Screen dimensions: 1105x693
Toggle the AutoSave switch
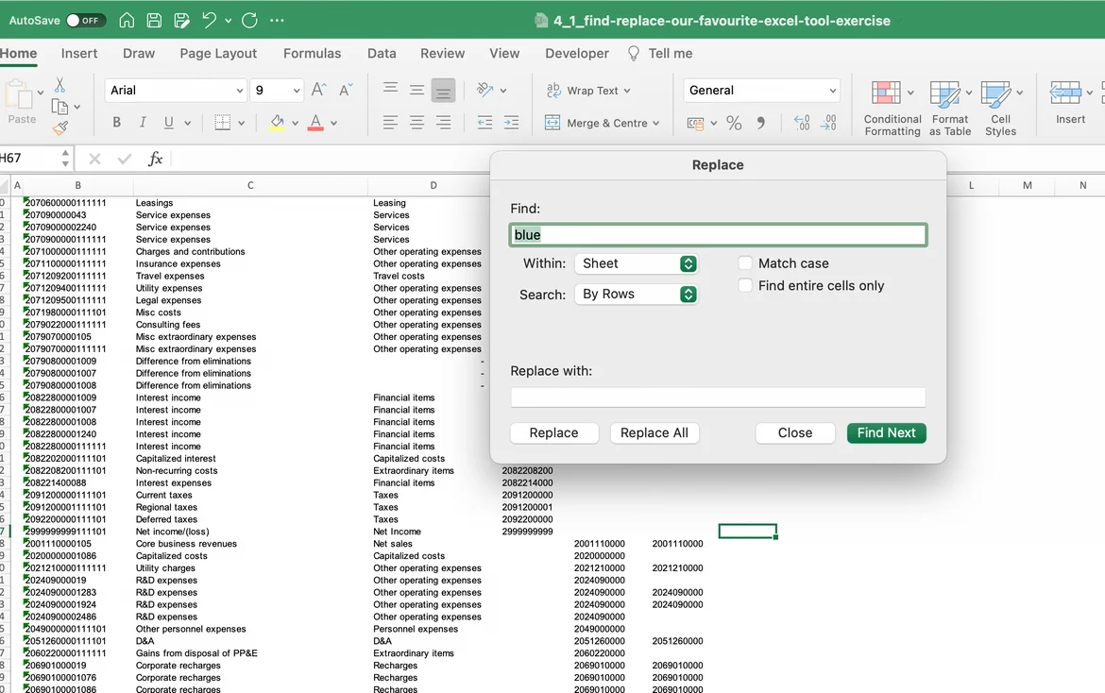[x=85, y=21]
